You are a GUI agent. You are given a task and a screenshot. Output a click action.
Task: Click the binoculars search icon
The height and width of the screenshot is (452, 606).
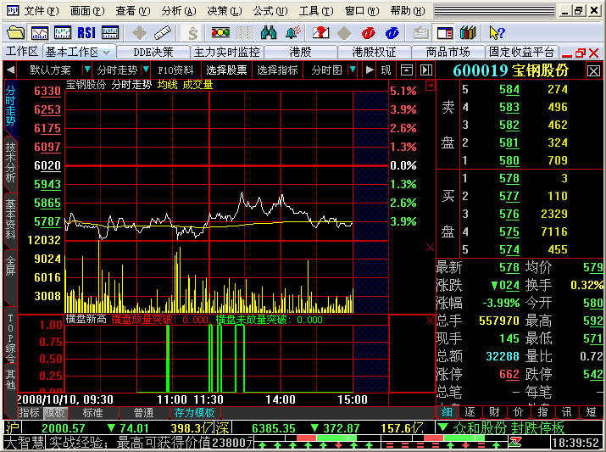point(268,33)
